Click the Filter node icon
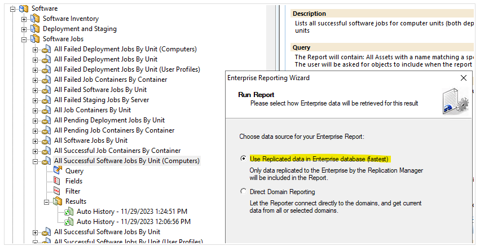 click(57, 191)
